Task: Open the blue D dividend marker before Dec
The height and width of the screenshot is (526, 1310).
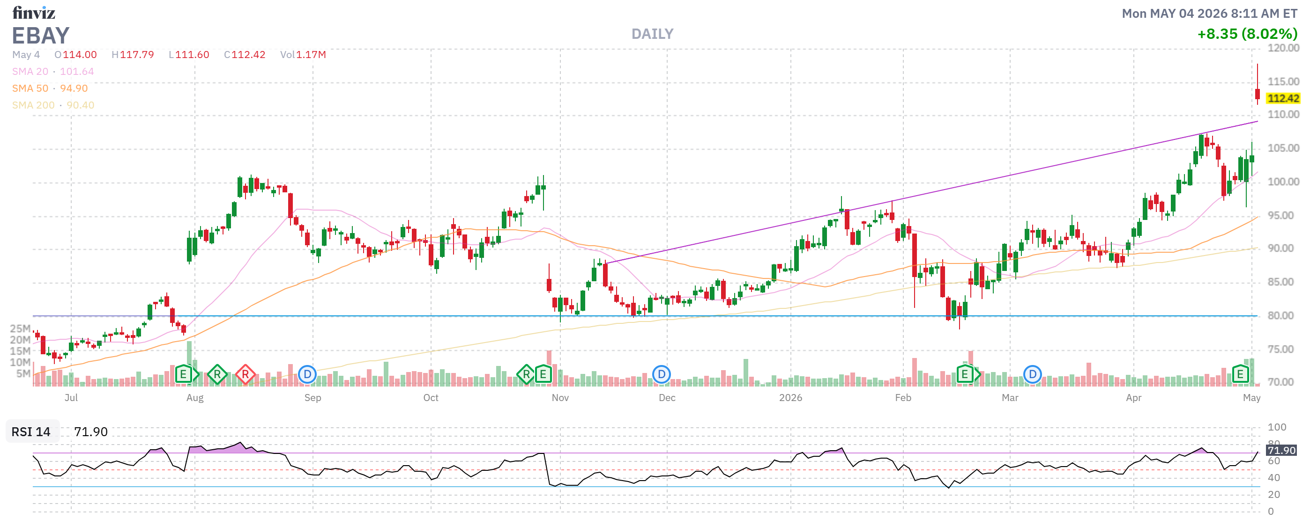Action: pos(661,375)
